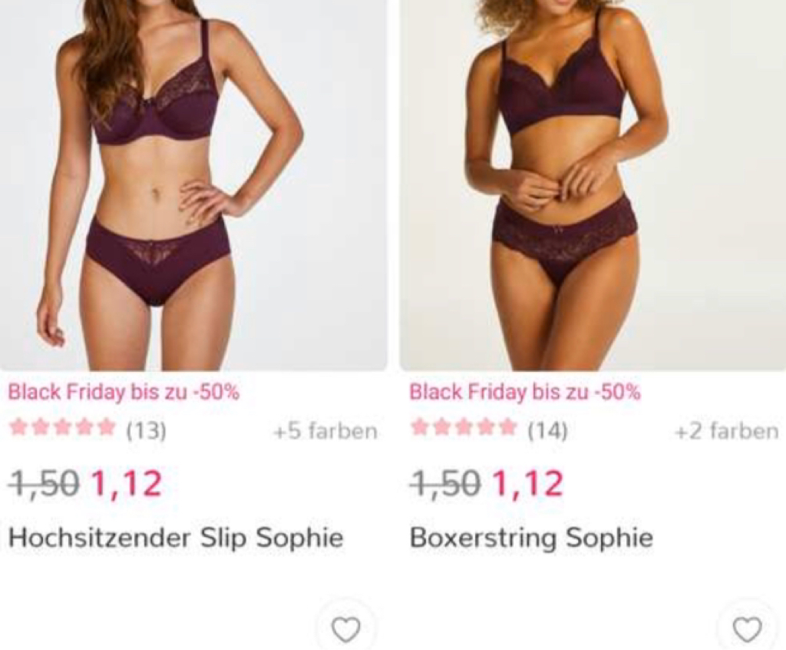The width and height of the screenshot is (786, 650).
Task: Open the Boxerstring Sophie title link
Action: 531,538
